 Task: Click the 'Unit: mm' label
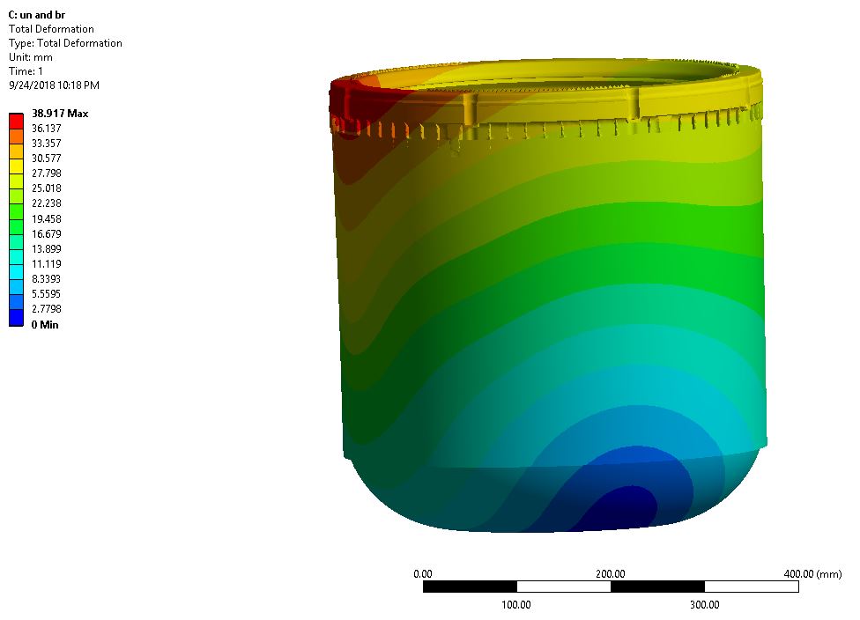point(31,57)
